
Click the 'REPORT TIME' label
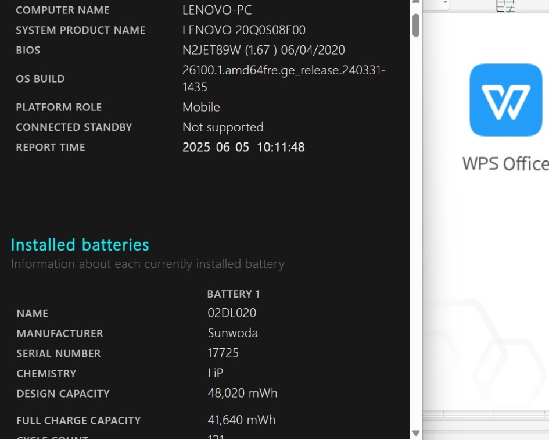click(51, 147)
